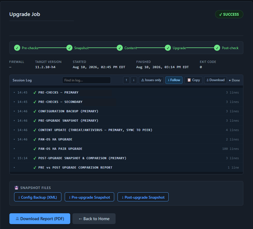Click the floppy disk Snapshot Files icon

click(17, 188)
